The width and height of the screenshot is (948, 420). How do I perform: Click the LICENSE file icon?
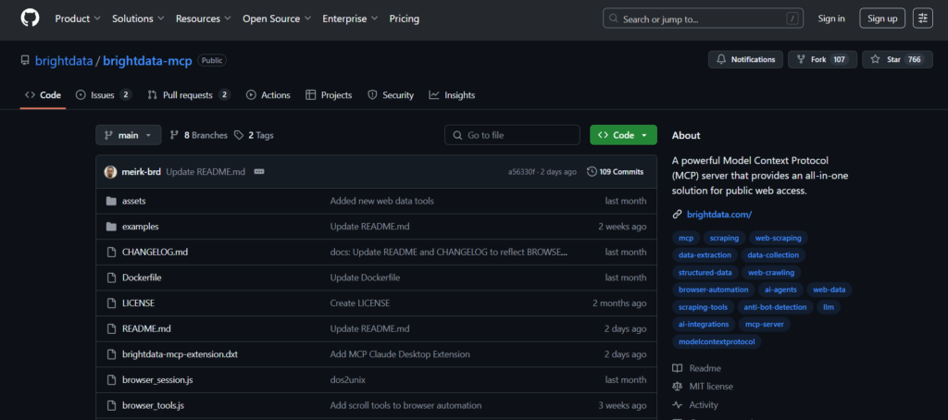(x=111, y=303)
